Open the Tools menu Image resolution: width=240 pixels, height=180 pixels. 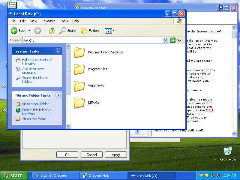tap(64, 21)
